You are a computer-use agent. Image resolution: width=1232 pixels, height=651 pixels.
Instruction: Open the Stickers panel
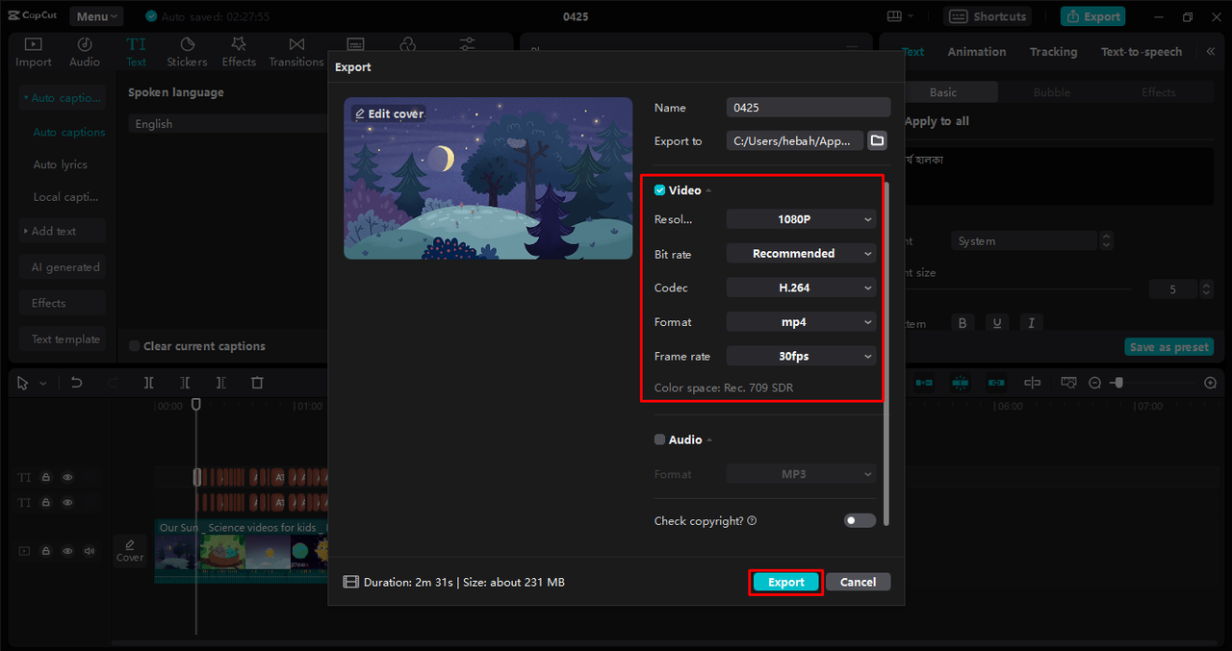point(187,52)
